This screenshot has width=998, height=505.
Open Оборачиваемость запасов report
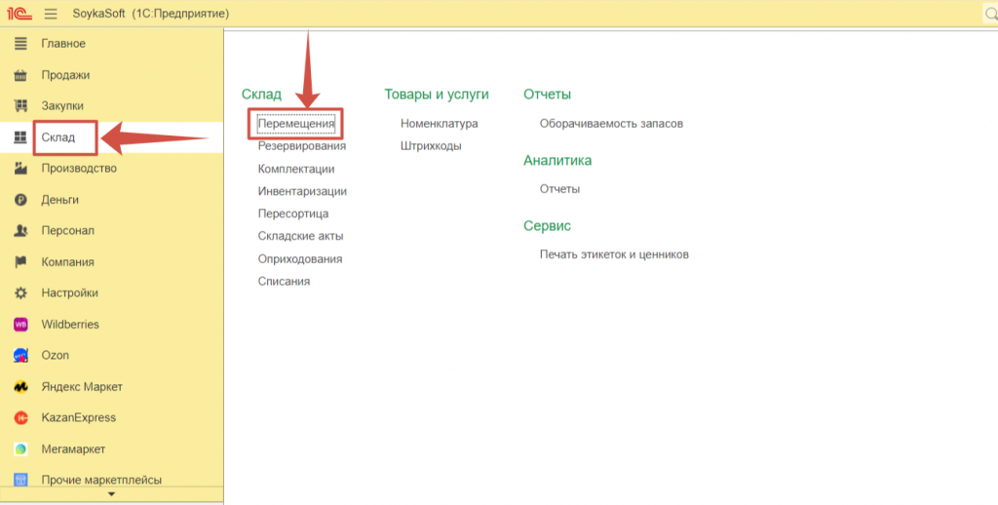click(611, 124)
